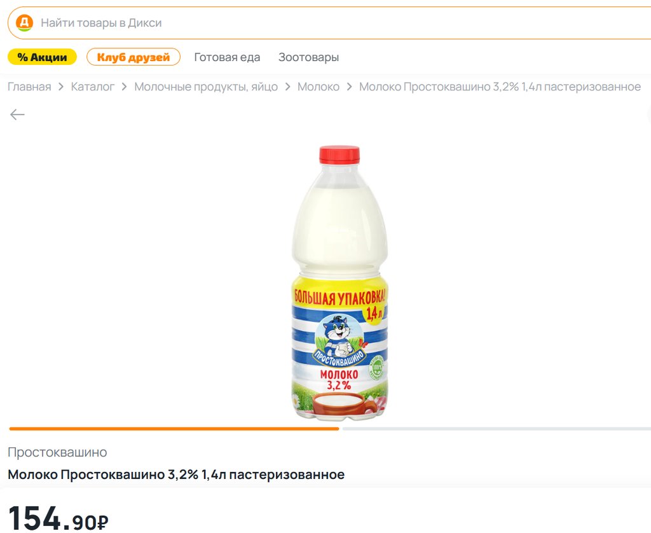Click the chevron after Каталог breadcrumb

(124, 87)
